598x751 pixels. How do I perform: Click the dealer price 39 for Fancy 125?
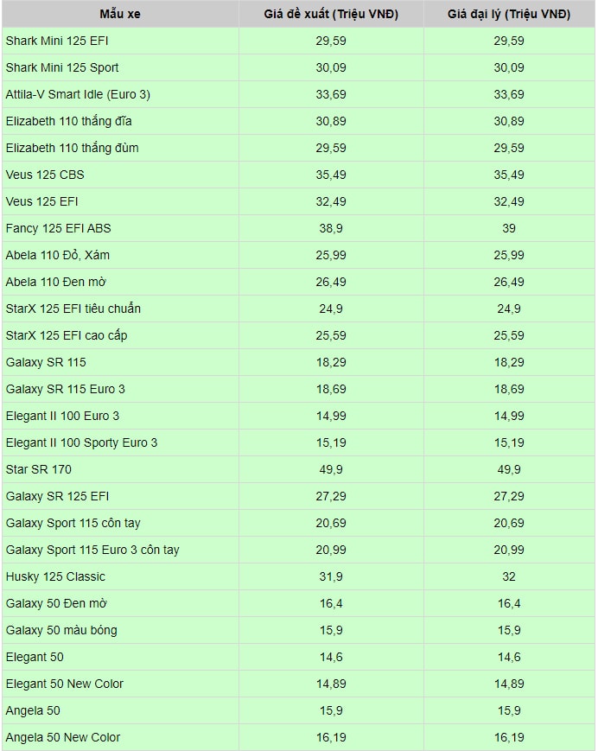click(509, 228)
